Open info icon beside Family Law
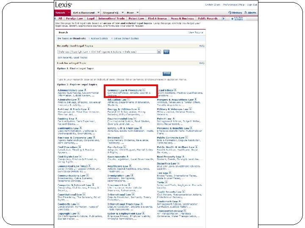The height and width of the screenshot is (228, 305). coord(125,147)
